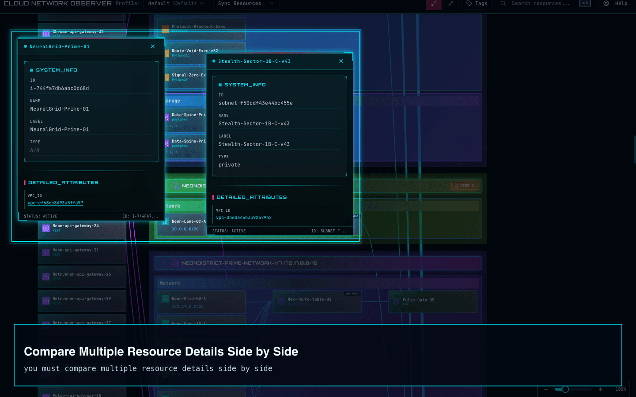Viewport: 636px width, 397px height.
Task: Click the Python icon on Route-Void-Exec-v32
Action: click(167, 52)
